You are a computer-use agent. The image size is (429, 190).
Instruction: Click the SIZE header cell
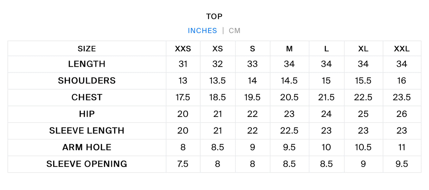(87, 49)
